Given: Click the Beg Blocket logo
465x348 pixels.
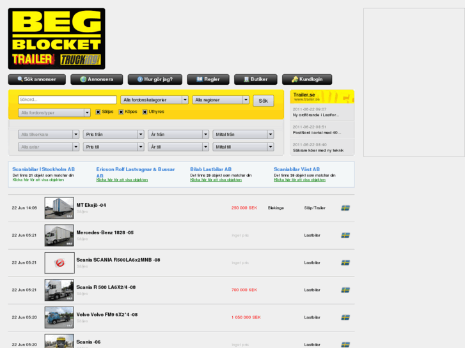Looking at the screenshot, I should point(57,38).
